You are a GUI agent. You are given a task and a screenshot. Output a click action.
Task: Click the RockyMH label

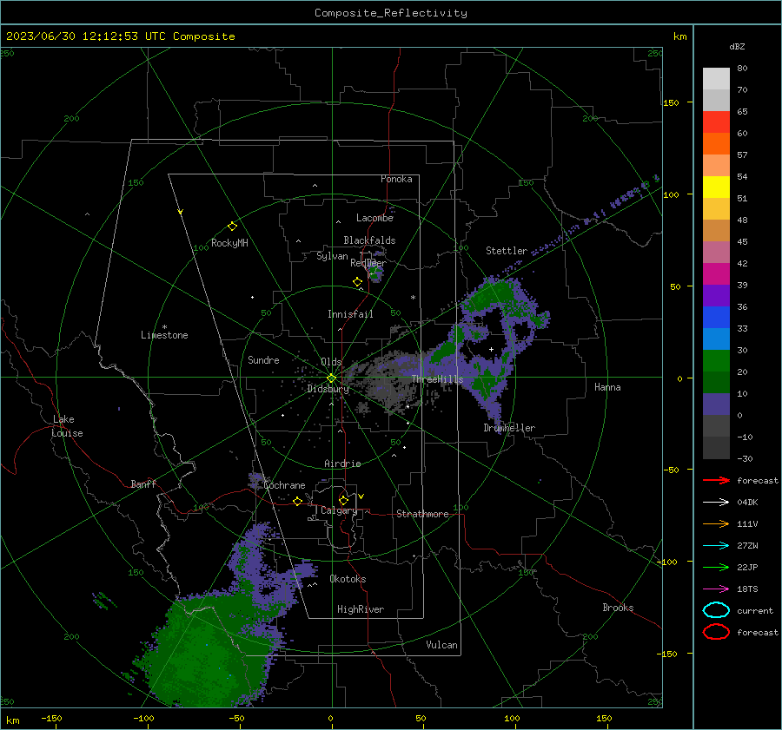(x=229, y=243)
